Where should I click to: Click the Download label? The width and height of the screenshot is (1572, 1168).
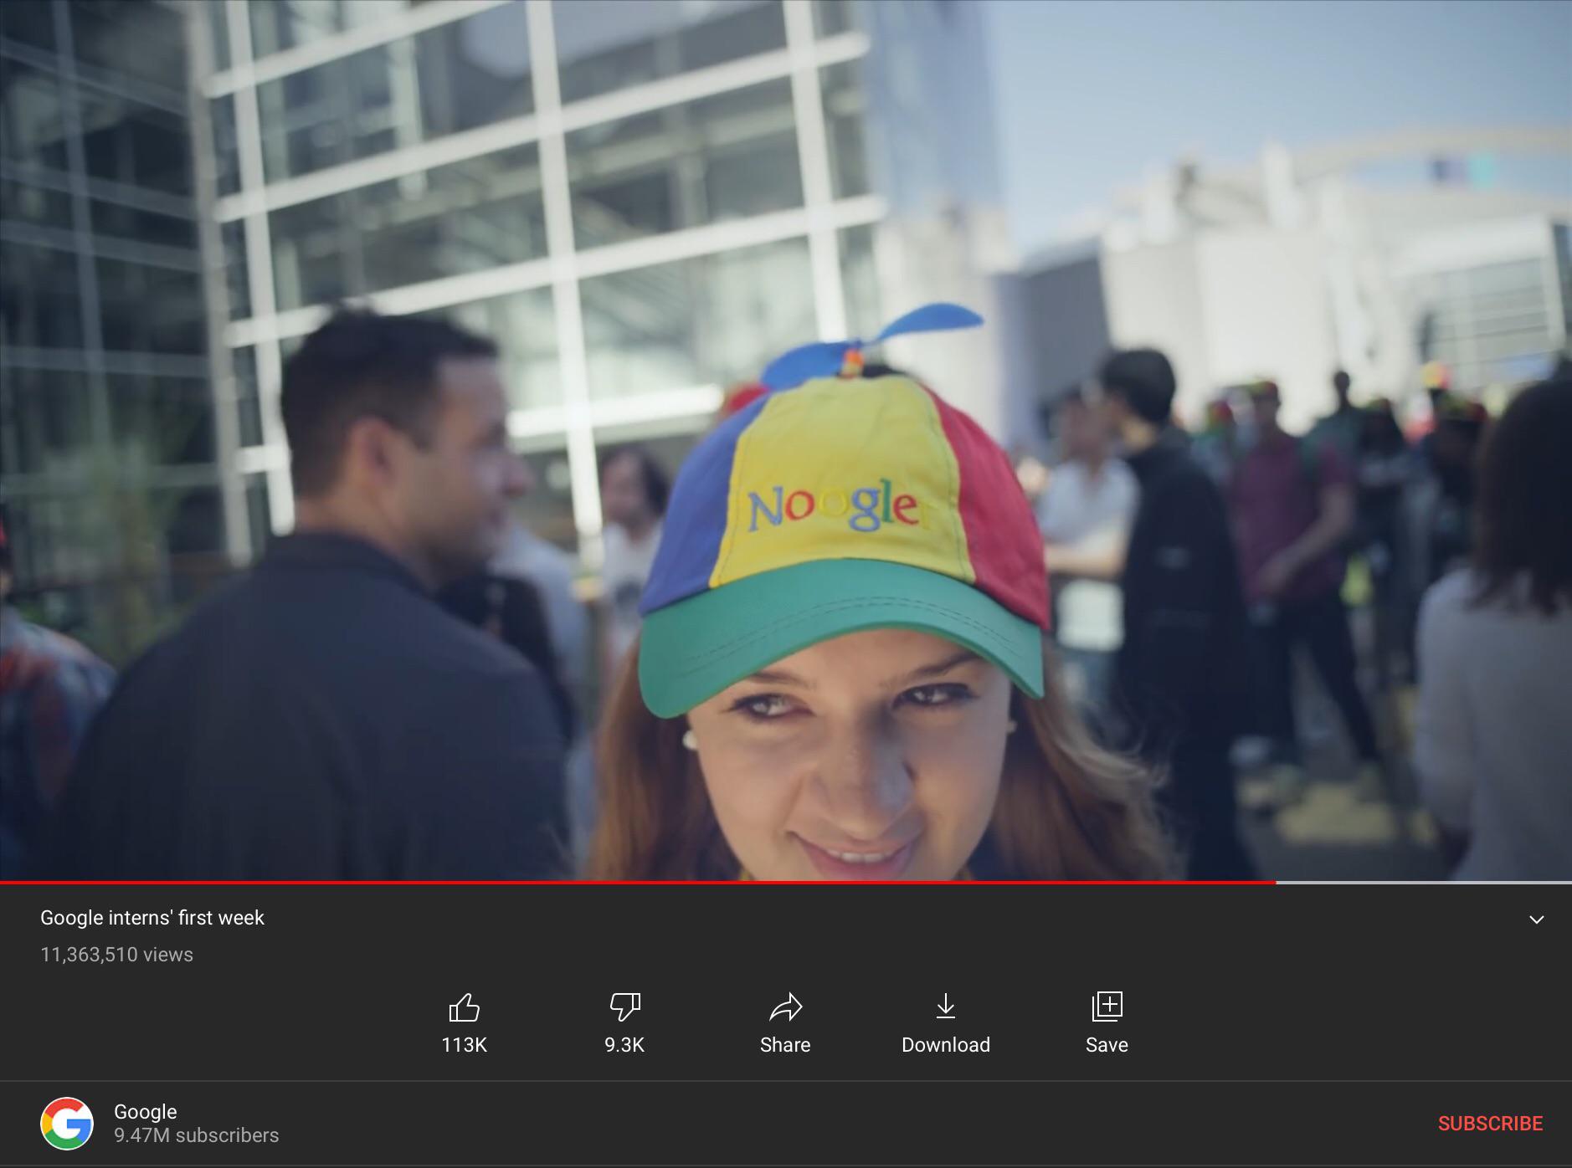945,1044
